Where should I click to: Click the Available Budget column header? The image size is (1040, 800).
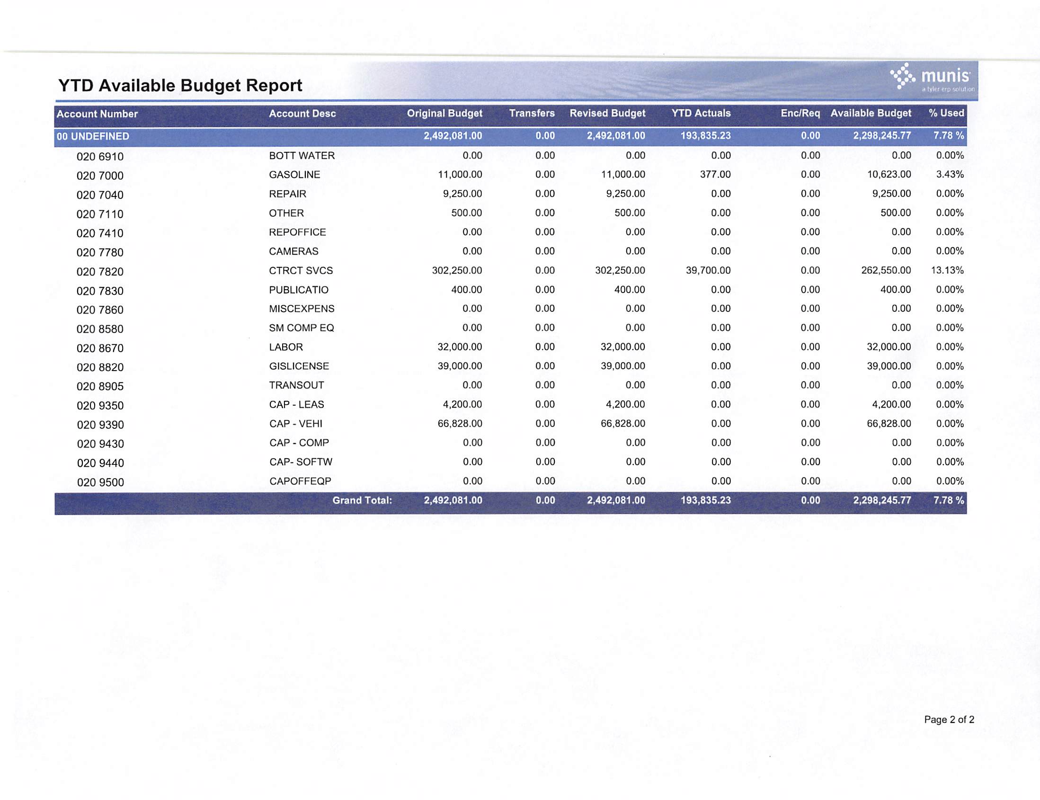(871, 113)
